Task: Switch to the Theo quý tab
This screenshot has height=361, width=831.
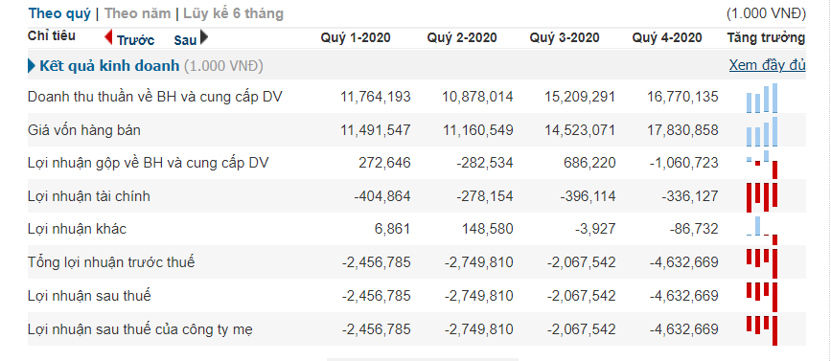Action: click(59, 13)
